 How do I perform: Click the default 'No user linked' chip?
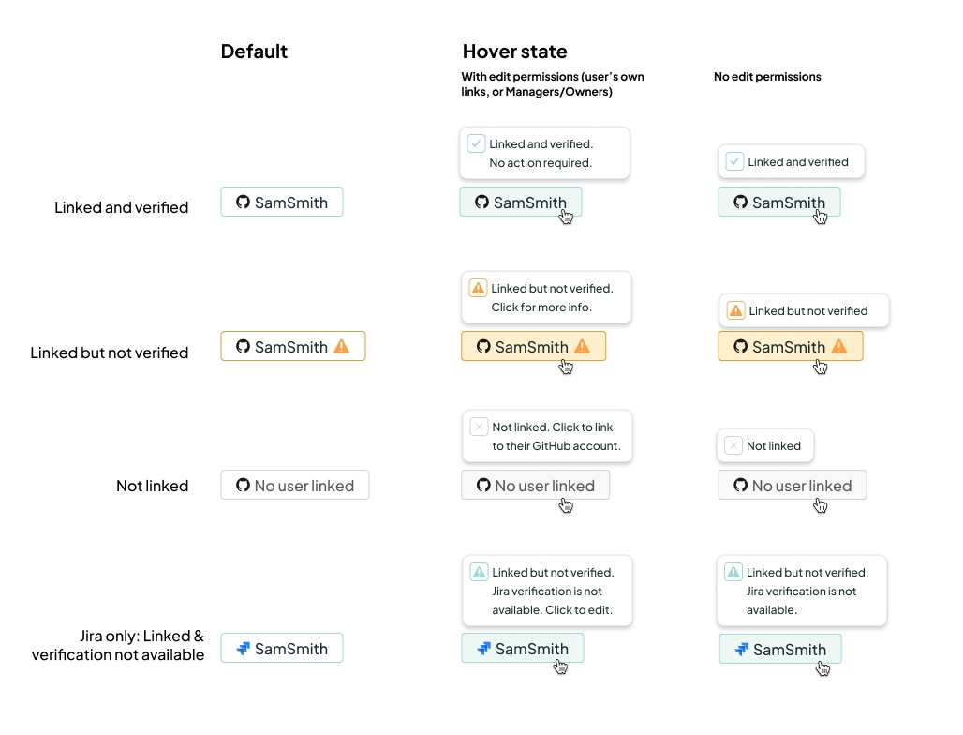pos(295,485)
